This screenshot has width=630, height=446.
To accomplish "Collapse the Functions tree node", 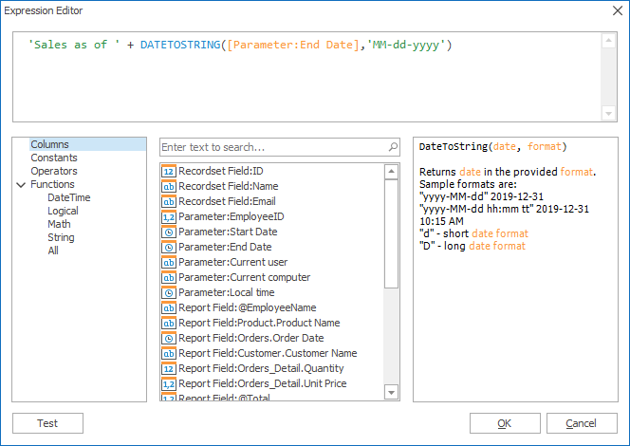I will coord(21,185).
